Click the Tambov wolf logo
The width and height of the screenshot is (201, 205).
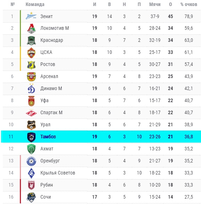tap(31, 137)
